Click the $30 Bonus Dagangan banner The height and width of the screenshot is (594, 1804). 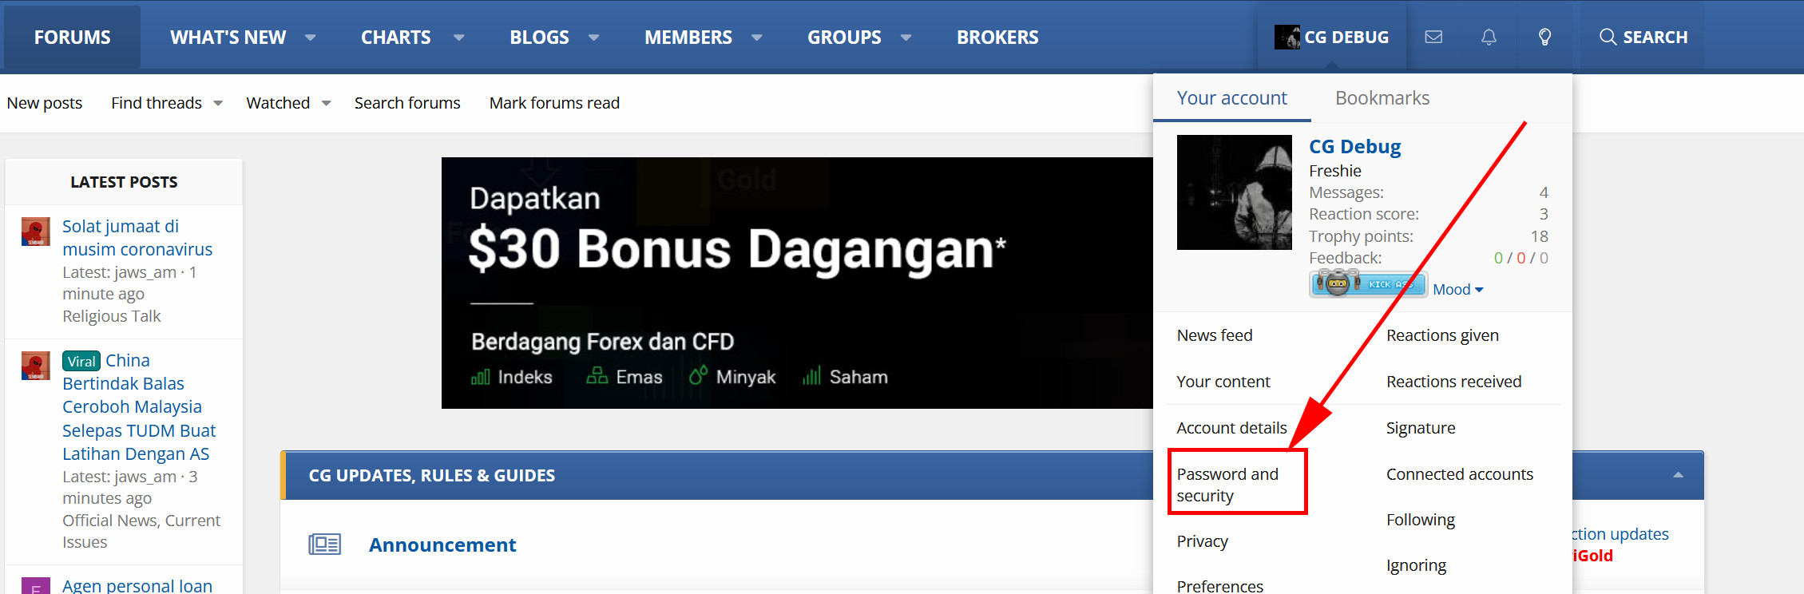797,283
